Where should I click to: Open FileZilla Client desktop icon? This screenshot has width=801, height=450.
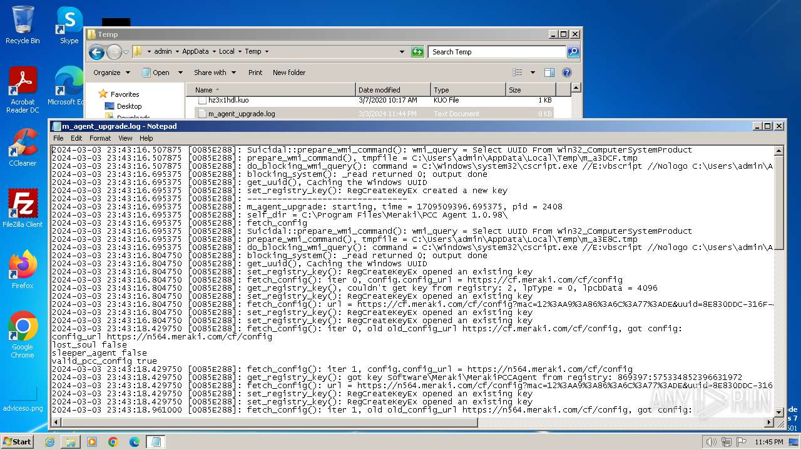pyautogui.click(x=23, y=208)
